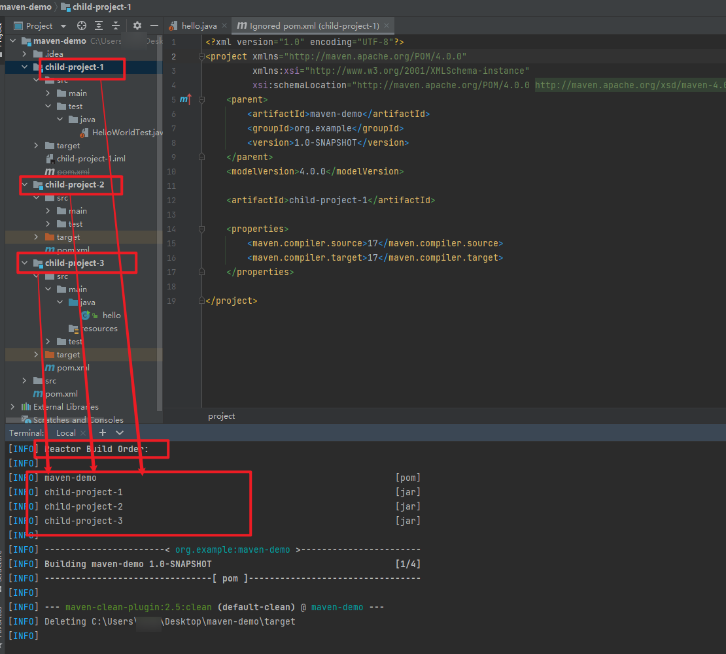This screenshot has width=726, height=654.
Task: Click the External Libraries icon
Action: pos(26,407)
